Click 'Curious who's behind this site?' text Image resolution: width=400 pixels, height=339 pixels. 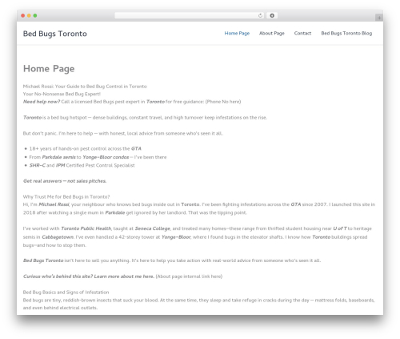click(x=58, y=276)
